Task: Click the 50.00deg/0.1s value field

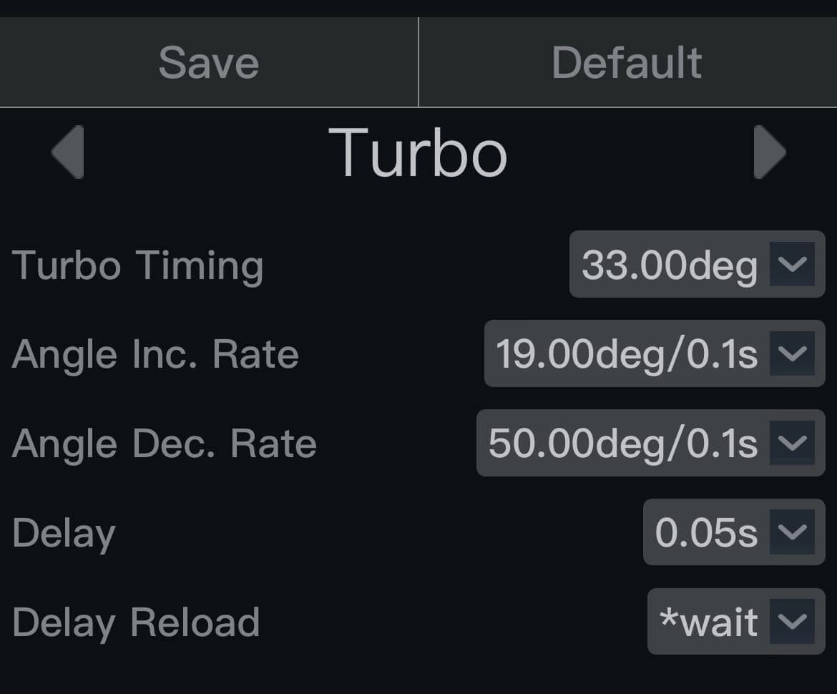Action: click(x=622, y=444)
